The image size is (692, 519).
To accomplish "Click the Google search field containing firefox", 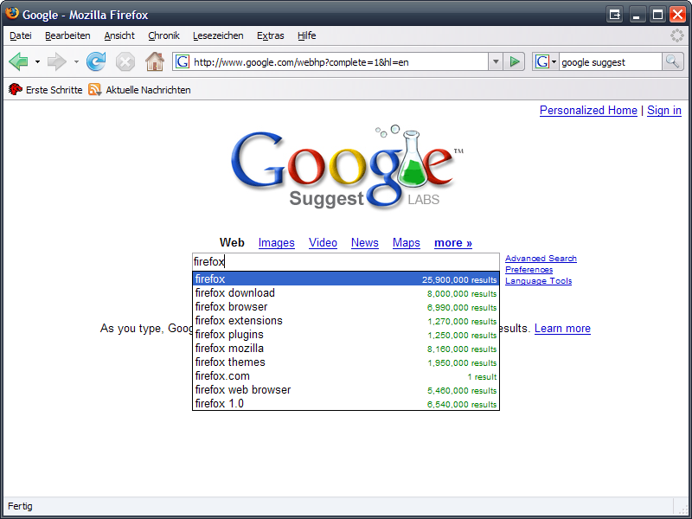I will (346, 262).
